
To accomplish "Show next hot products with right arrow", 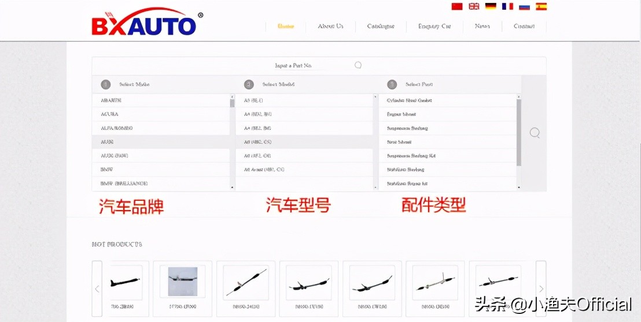I will (x=541, y=289).
